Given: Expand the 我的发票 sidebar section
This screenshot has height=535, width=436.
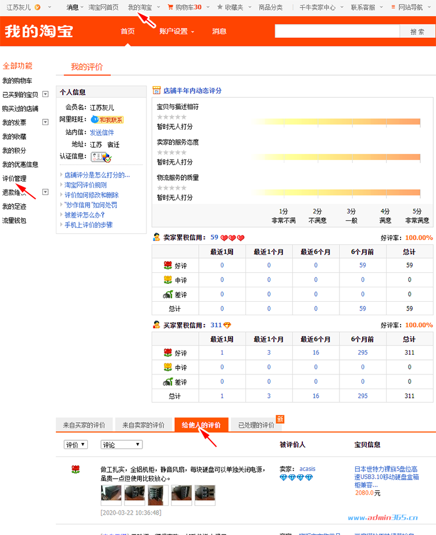Looking at the screenshot, I should [45, 122].
